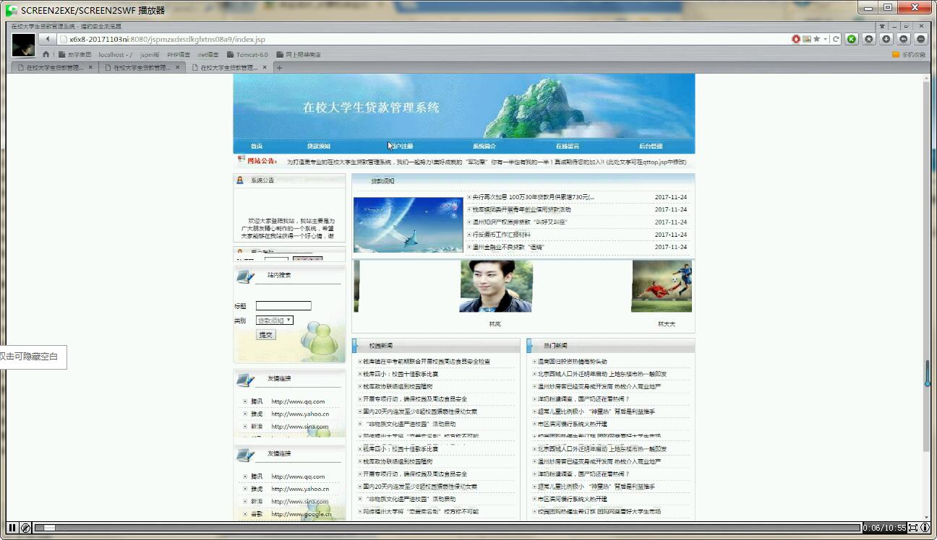The width and height of the screenshot is (937, 540).
Task: Open 钱库镇在中考前期 food safety news
Action: [x=427, y=362]
